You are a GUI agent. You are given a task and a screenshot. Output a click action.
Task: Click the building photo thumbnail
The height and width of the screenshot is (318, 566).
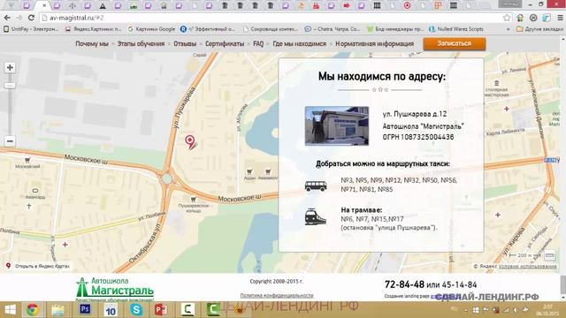coord(337,125)
